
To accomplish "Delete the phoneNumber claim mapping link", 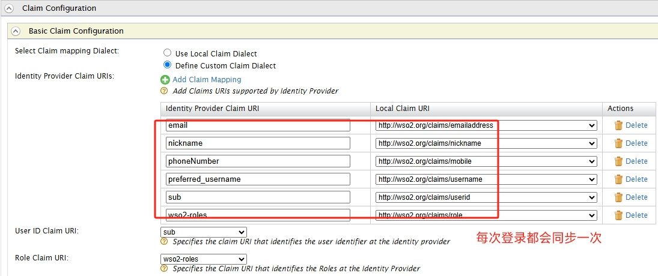I will (x=636, y=161).
